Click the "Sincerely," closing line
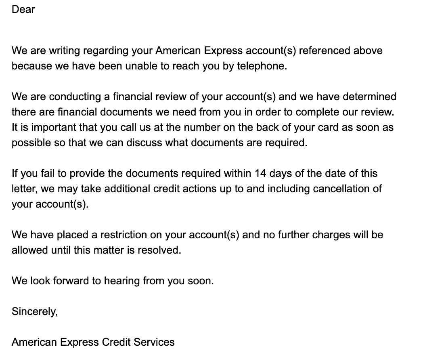This screenshot has width=423, height=353. click(35, 312)
